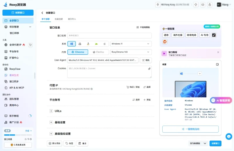Viewport: 234px width, 151px height.
Task: Click the 窗口用量 progress bar
Action: tap(18, 135)
